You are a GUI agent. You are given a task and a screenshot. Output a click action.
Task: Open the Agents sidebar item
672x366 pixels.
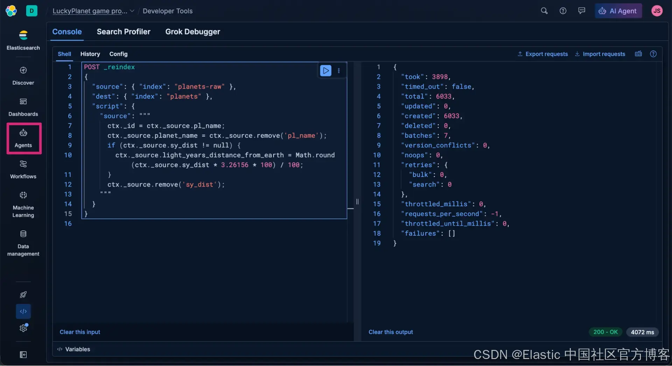[x=23, y=138]
